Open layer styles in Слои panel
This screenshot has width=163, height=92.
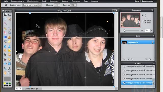click(132, 59)
